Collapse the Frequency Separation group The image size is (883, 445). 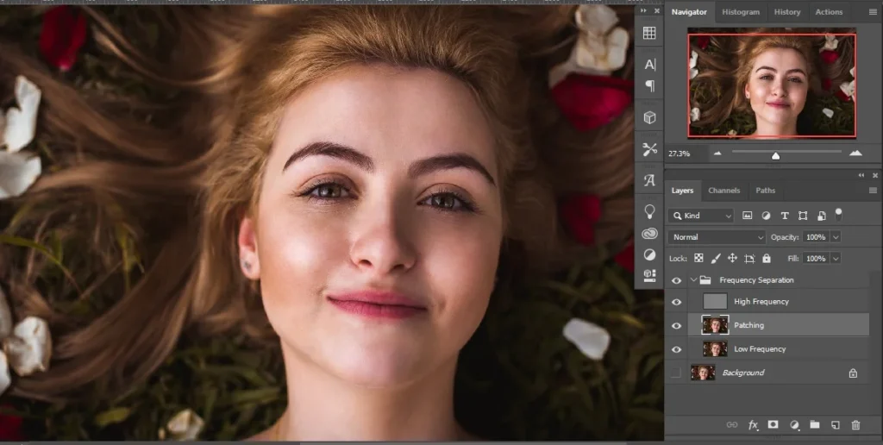coord(693,280)
